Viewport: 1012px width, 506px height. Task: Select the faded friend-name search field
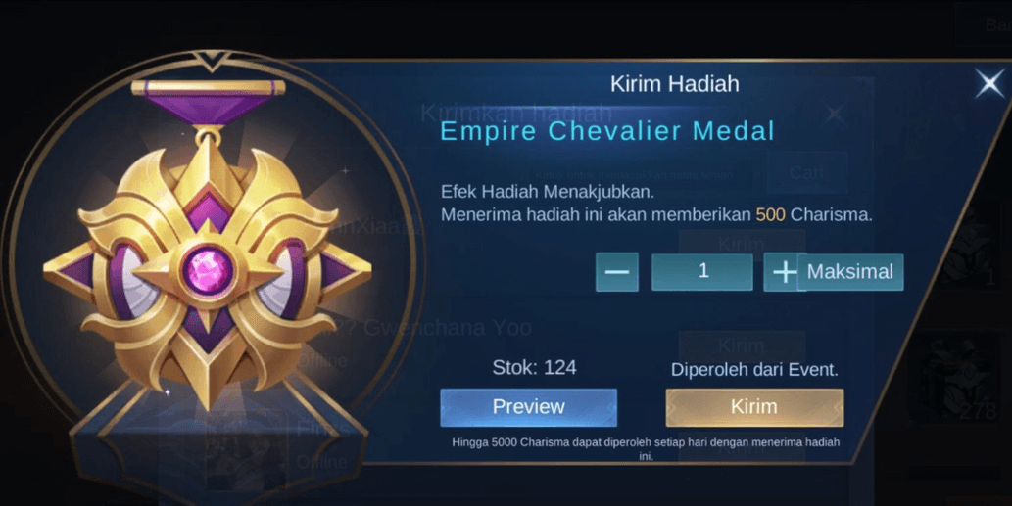[x=643, y=174]
